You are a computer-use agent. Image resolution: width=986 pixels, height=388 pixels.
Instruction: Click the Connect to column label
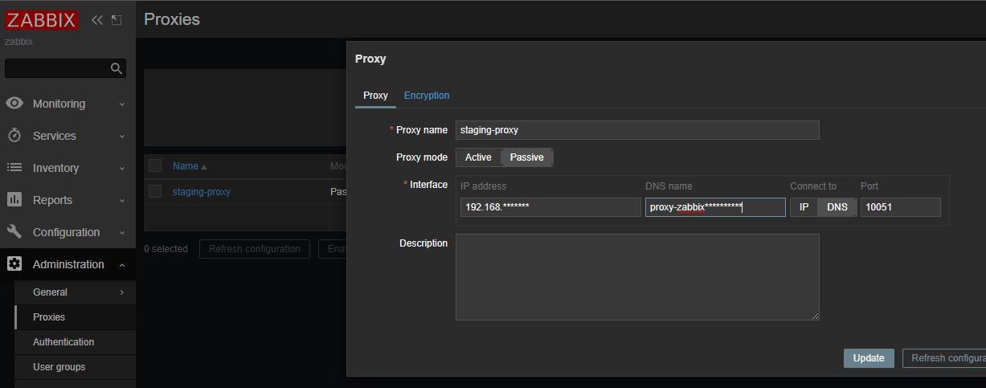(813, 186)
